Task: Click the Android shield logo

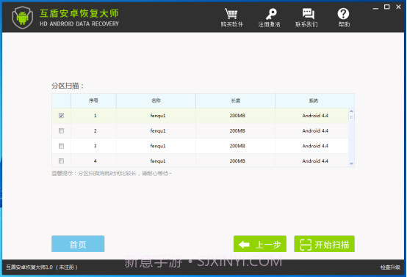Action: tap(23, 18)
